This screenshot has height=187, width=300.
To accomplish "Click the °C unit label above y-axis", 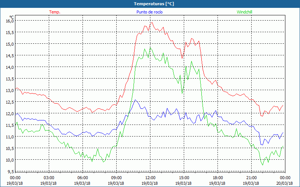I will pyautogui.click(x=12, y=17).
